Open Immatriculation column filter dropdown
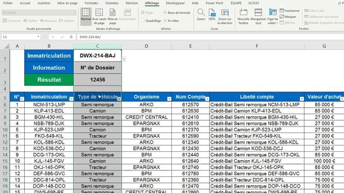344x193 pixels. (71, 99)
